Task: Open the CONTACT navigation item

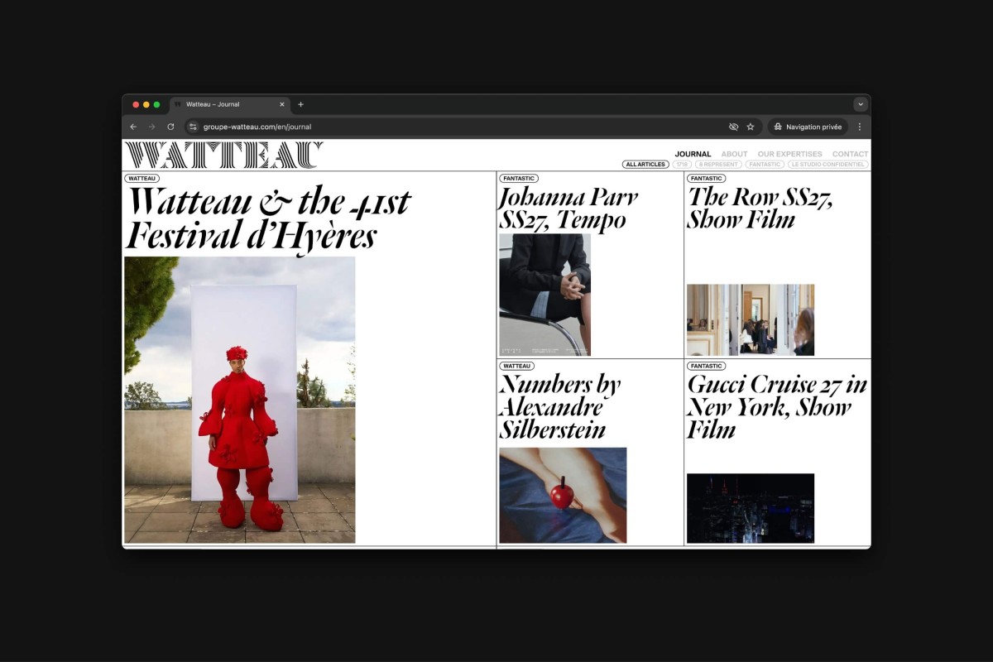Action: coord(851,154)
